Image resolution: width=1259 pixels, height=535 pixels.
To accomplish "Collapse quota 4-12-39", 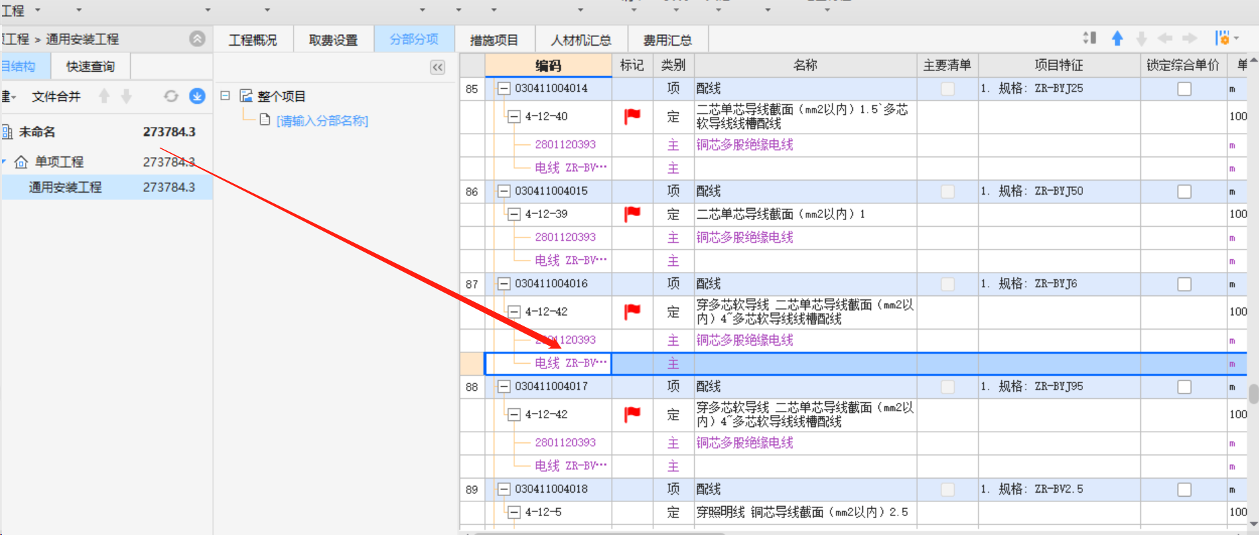I will pyautogui.click(x=514, y=214).
